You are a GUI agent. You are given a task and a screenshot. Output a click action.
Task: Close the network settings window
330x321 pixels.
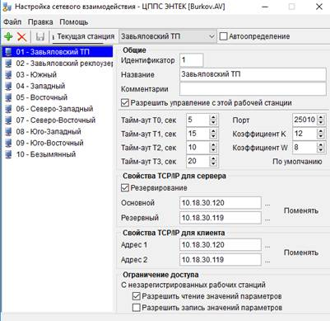pos(319,7)
